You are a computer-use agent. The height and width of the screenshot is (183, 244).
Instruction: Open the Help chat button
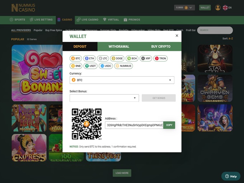(x=231, y=176)
